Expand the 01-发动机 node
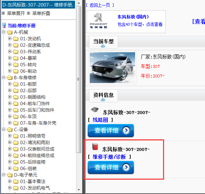This screenshot has height=194, width=205. click(10, 38)
